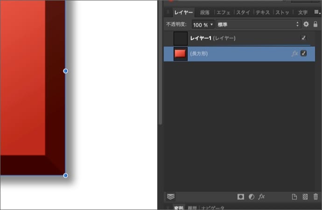Open the 標準 blend mode dropdown
This screenshot has height=210, width=322.
pos(258,24)
